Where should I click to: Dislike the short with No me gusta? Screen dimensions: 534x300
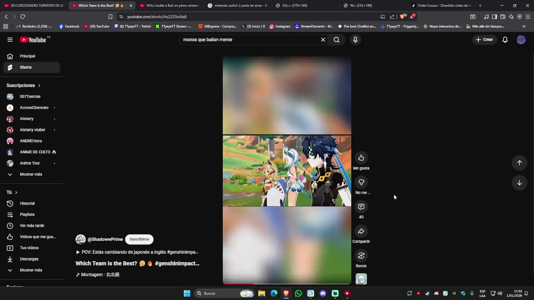click(361, 182)
